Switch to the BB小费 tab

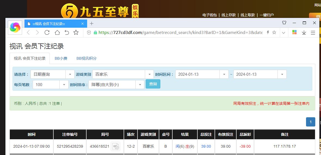point(61,58)
